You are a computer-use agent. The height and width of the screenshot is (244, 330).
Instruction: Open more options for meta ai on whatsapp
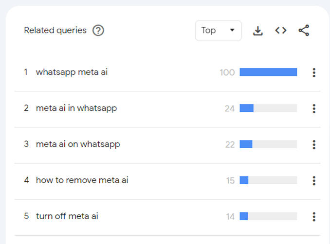tap(314, 144)
